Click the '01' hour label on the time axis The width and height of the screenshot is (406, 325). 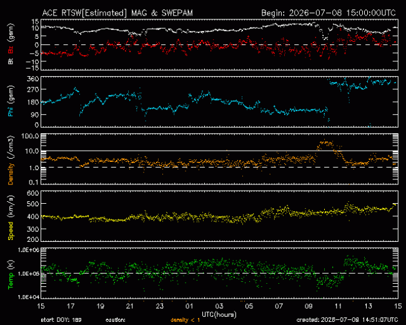tap(189, 306)
